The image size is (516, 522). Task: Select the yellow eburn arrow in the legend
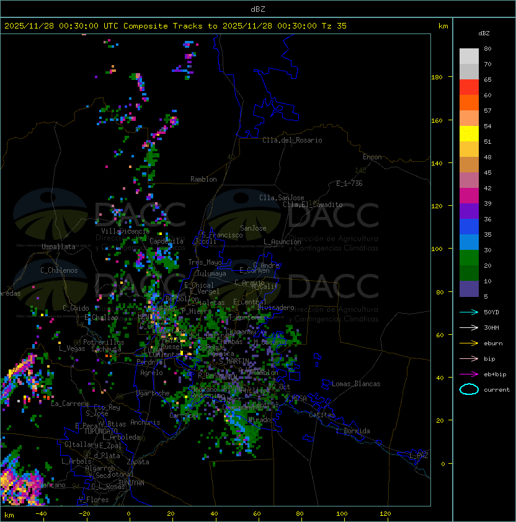pyautogui.click(x=469, y=343)
